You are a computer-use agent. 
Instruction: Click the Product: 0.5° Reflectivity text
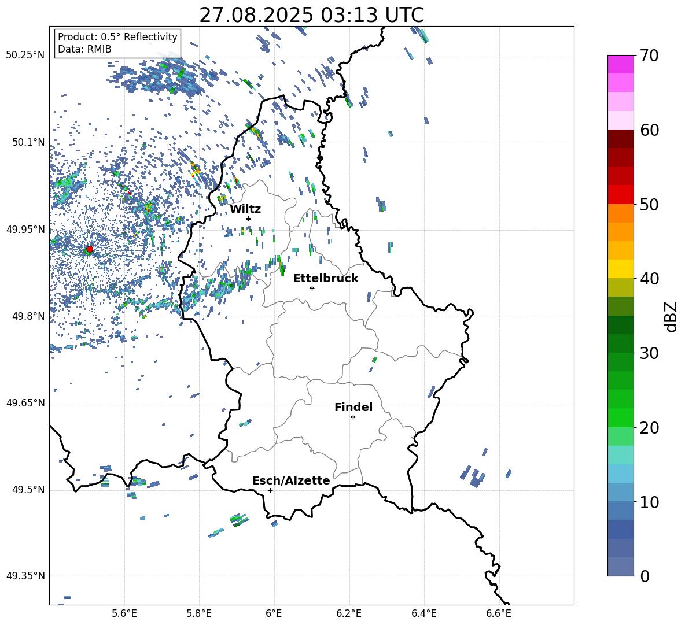(x=117, y=36)
